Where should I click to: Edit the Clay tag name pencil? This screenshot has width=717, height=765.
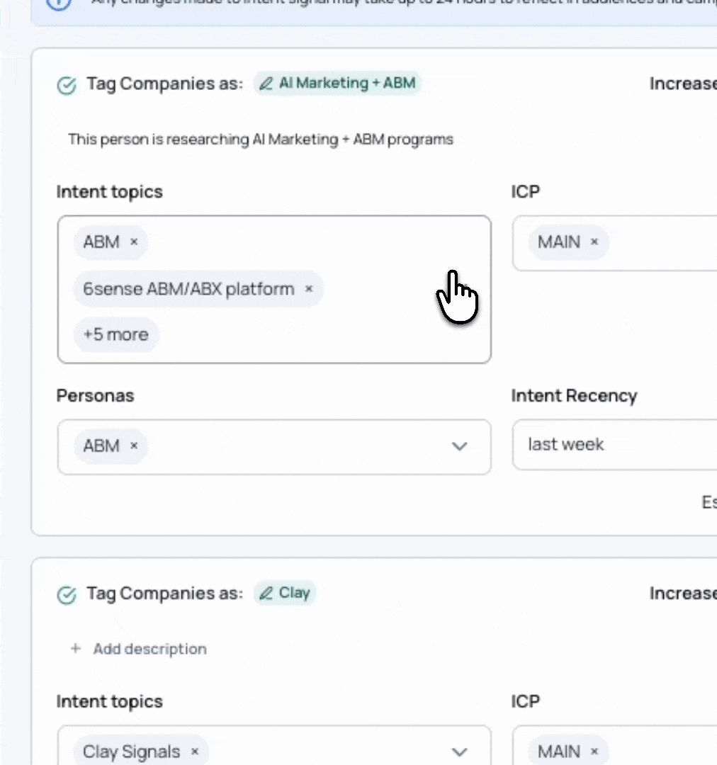[266, 594]
